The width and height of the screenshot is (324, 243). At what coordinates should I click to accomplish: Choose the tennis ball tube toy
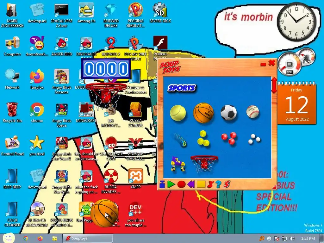[x=180, y=140]
